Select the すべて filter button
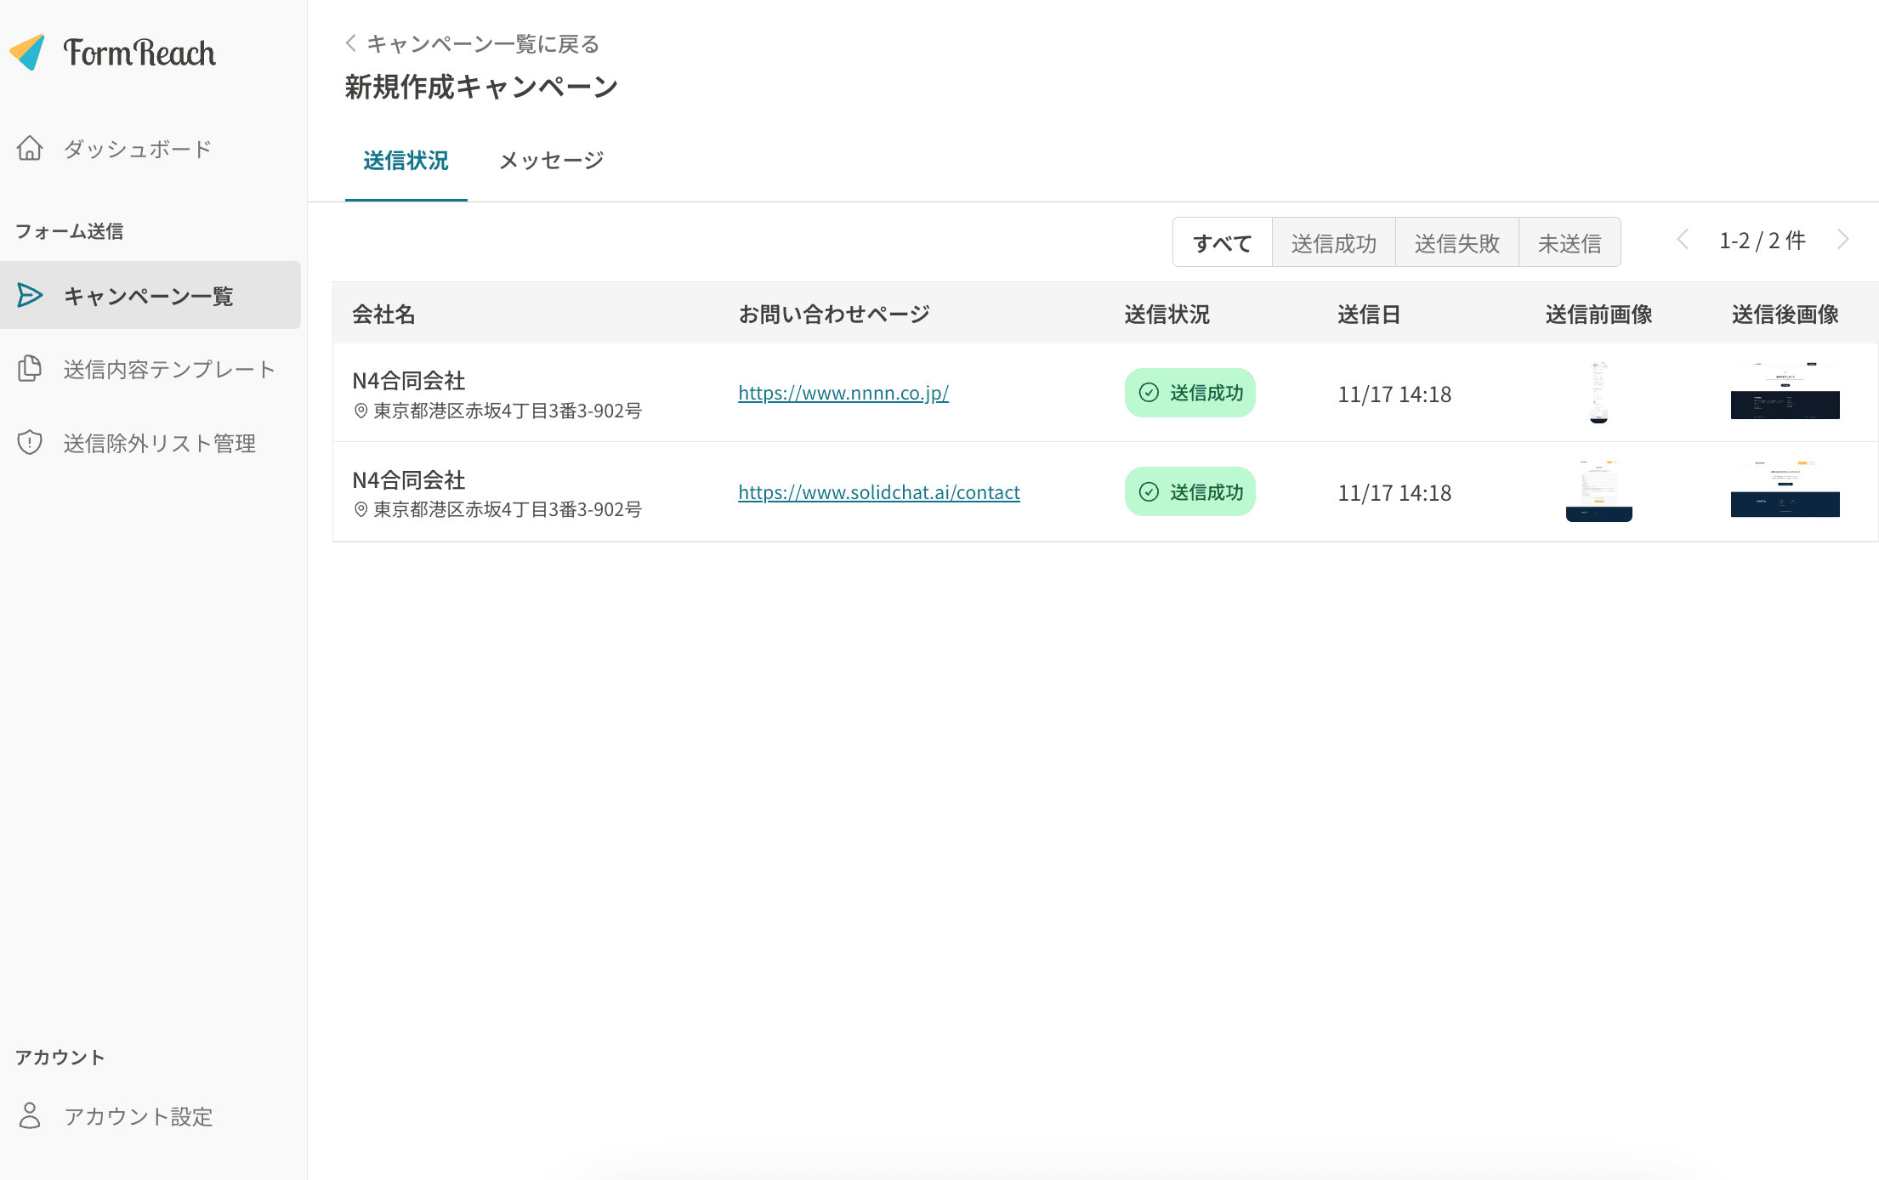Image resolution: width=1879 pixels, height=1180 pixels. coord(1223,241)
